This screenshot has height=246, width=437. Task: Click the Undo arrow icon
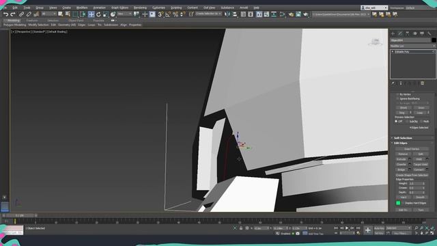tap(5, 14)
